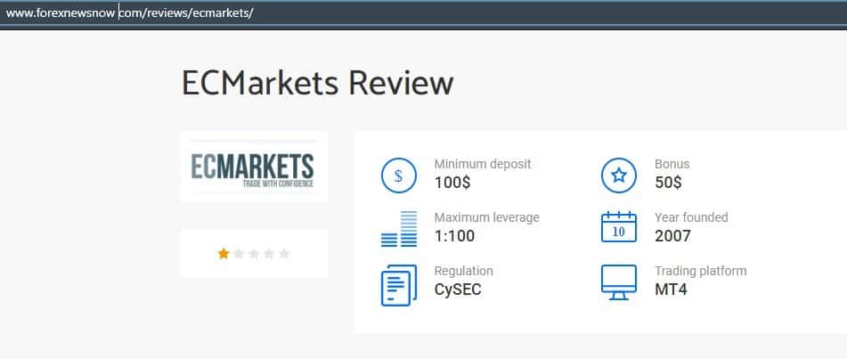Click the Regulation label
This screenshot has height=359, width=847.
click(x=463, y=271)
